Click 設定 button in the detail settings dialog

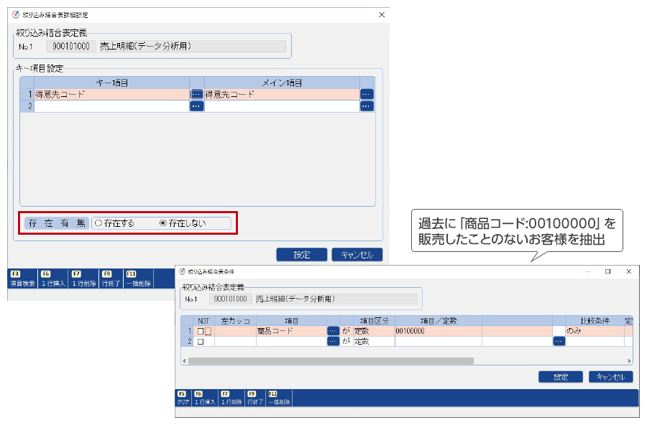click(x=302, y=255)
